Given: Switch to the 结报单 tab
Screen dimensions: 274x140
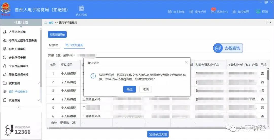Looking at the screenshot, I should click(54, 45).
